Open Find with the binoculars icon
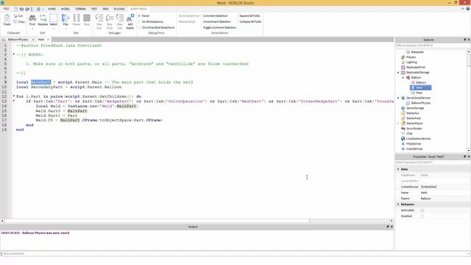 coord(32,18)
